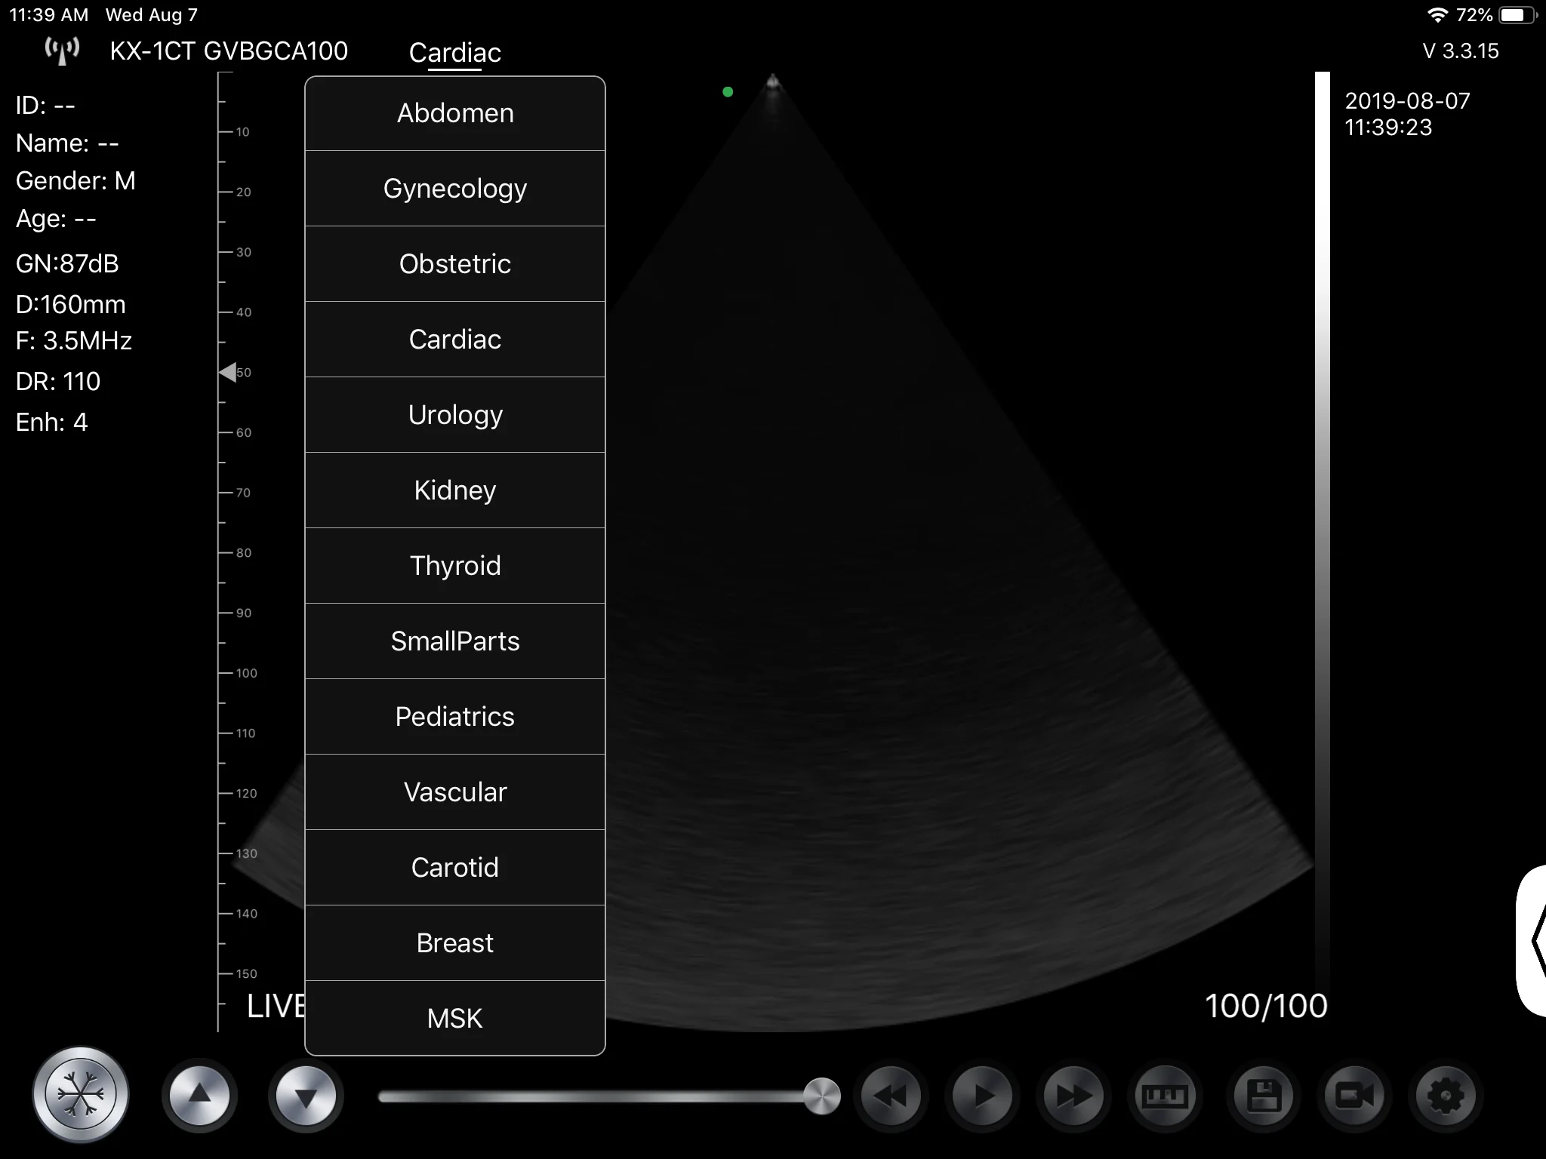The image size is (1546, 1159).
Task: Expand the side panel chevron handle
Action: click(1534, 941)
